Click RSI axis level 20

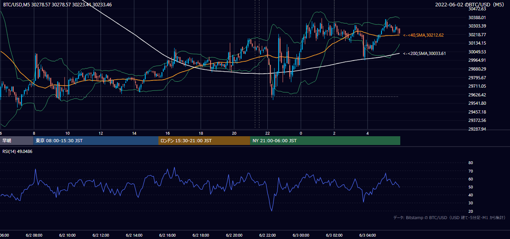coord(470,211)
